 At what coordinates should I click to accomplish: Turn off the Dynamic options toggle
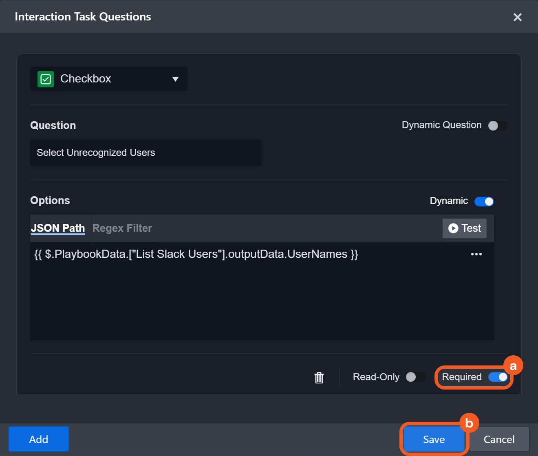(484, 201)
